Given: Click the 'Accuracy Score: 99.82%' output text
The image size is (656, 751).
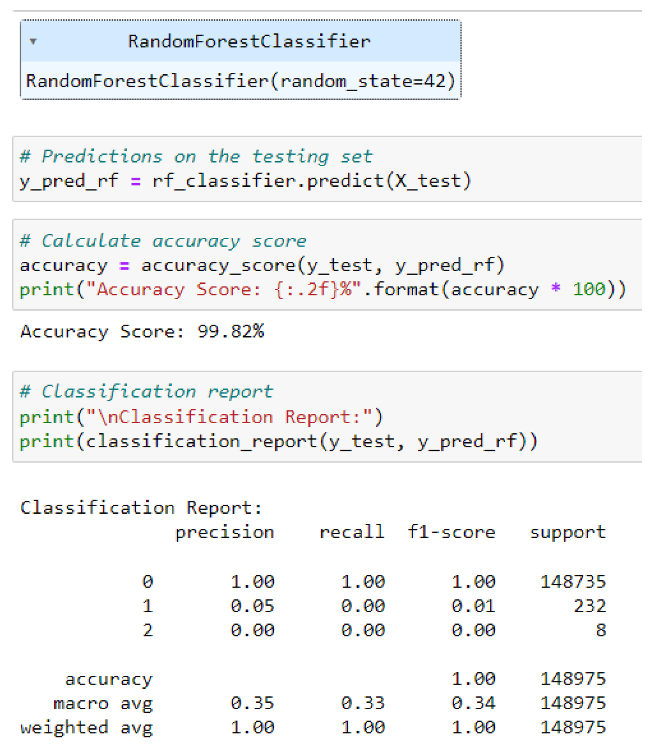Looking at the screenshot, I should click(x=142, y=332).
